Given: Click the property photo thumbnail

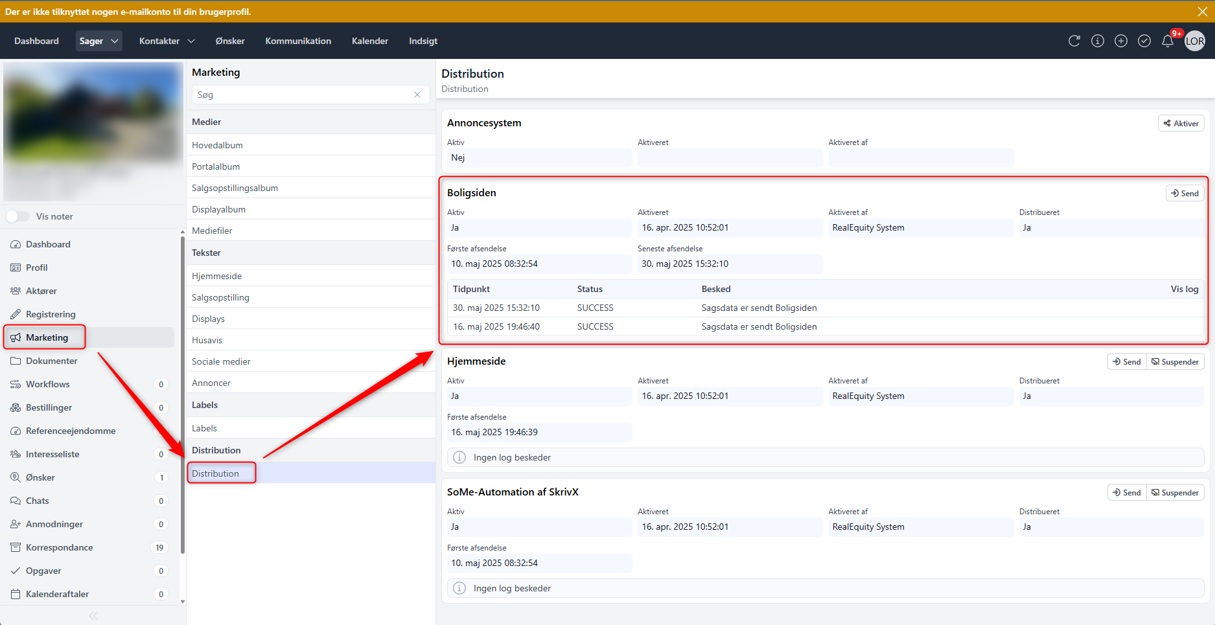Looking at the screenshot, I should [x=93, y=130].
